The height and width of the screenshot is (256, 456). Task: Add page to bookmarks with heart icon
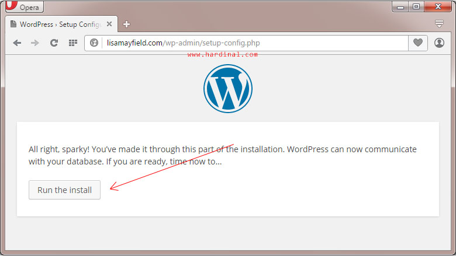point(418,43)
